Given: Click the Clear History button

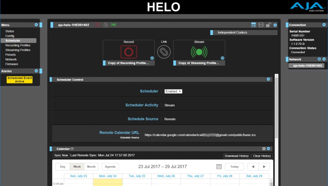Looking at the screenshot, I should (262, 156).
